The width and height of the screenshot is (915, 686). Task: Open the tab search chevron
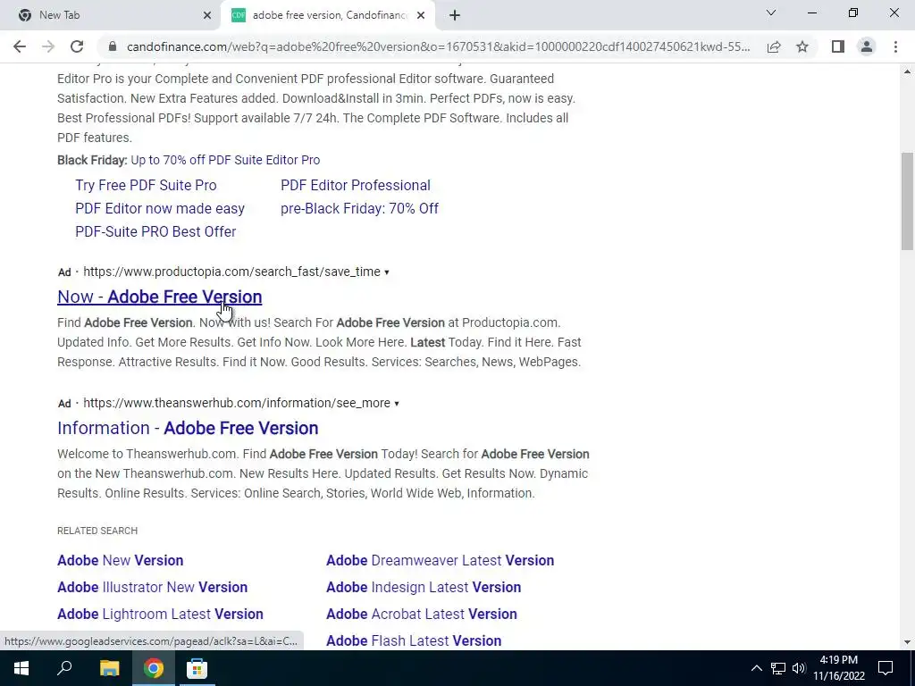pos(771,13)
